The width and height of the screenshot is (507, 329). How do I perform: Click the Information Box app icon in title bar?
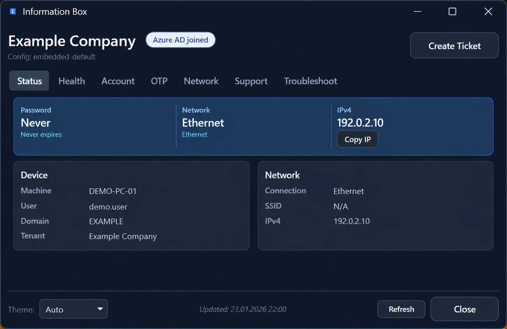tap(13, 12)
